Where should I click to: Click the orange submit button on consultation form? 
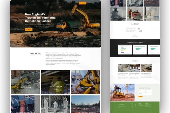point(140,97)
